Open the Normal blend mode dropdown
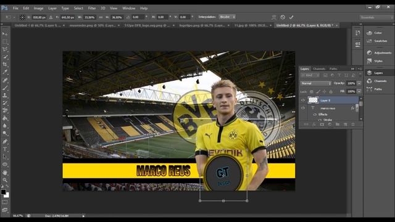Image resolution: width=395 pixels, height=222 pixels. coord(315,83)
